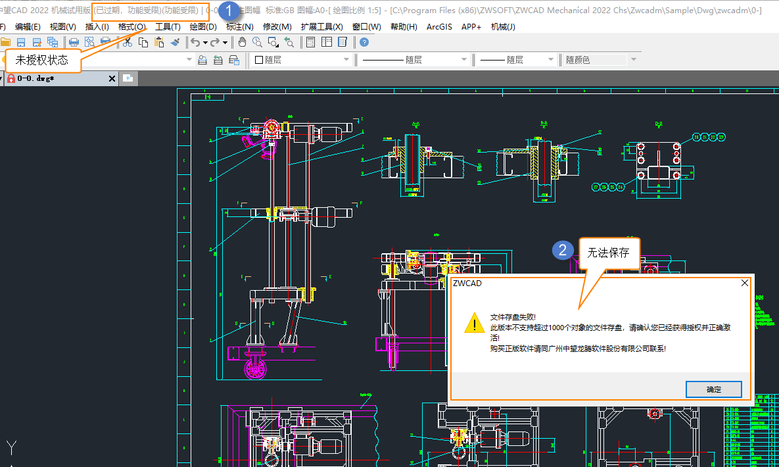Expand the linetype 随层 dropdown
Image resolution: width=779 pixels, height=467 pixels.
coord(464,60)
